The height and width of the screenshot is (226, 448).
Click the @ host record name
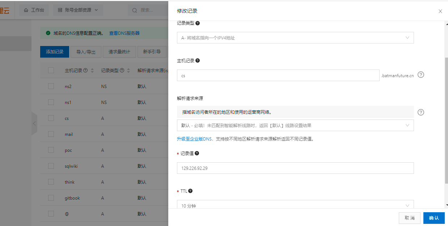click(67, 214)
